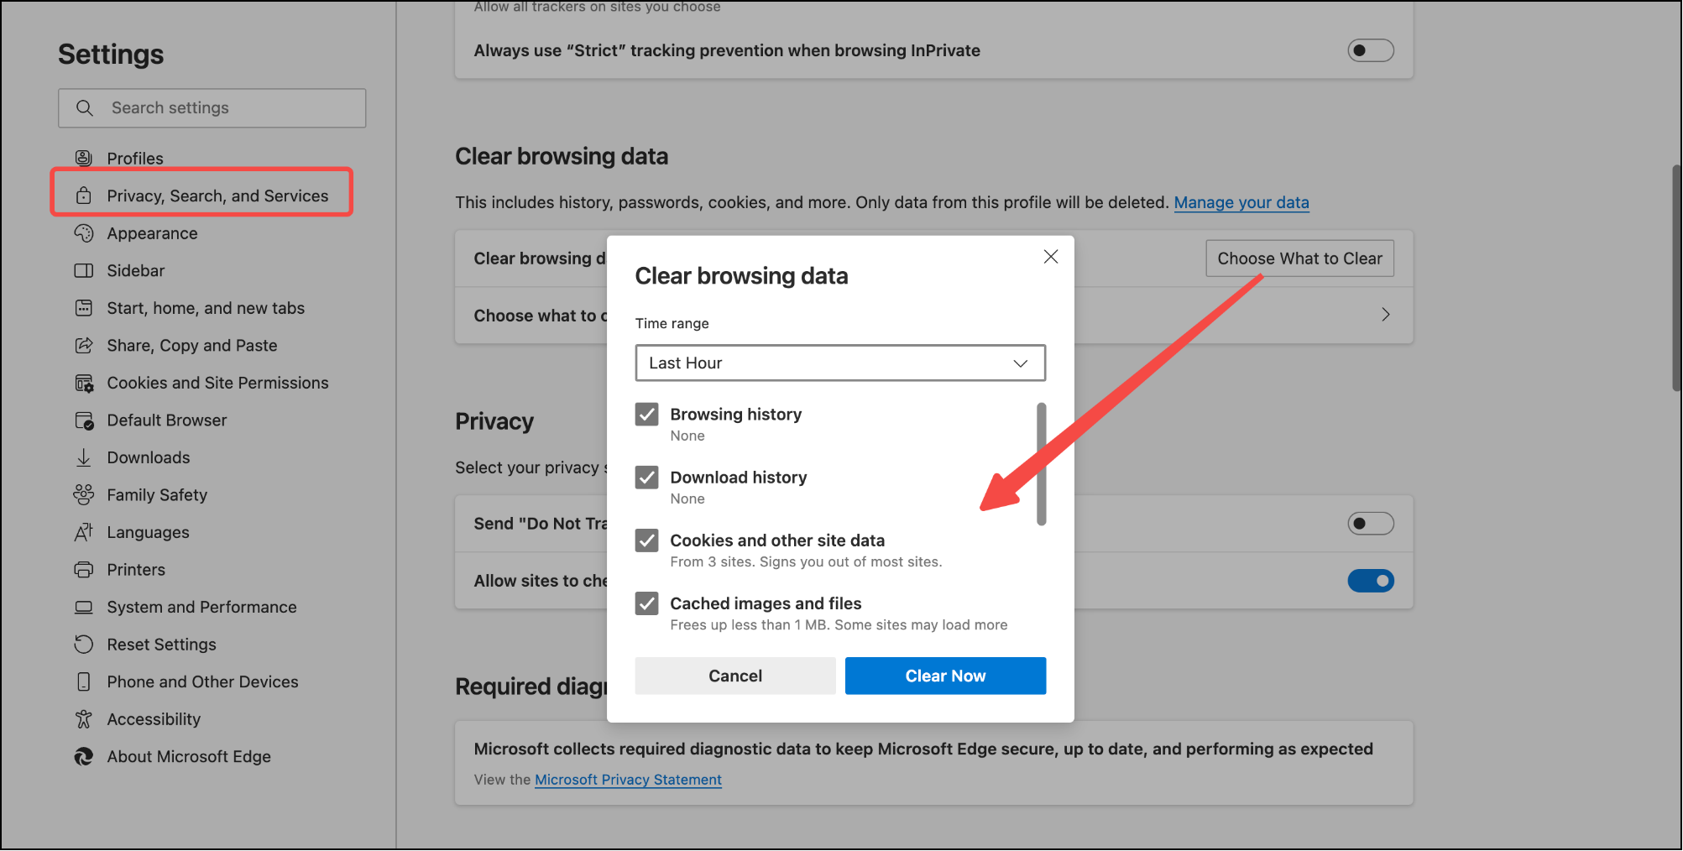This screenshot has height=851, width=1683.
Task: Uncheck the Browsing history checkbox
Action: (x=646, y=415)
